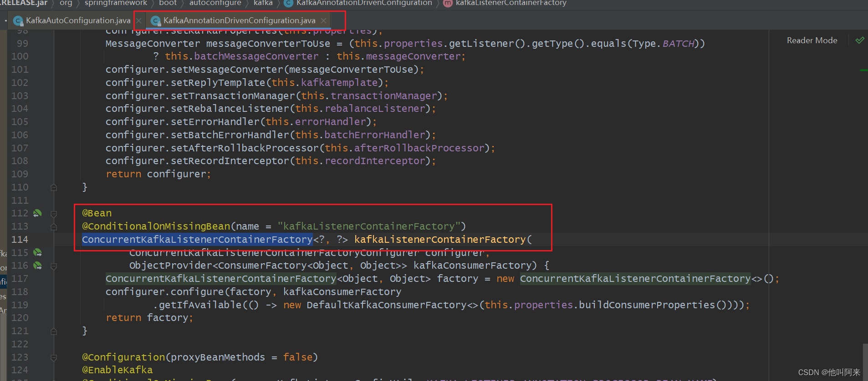Click configurer.configure call on line 118

click(x=165, y=292)
